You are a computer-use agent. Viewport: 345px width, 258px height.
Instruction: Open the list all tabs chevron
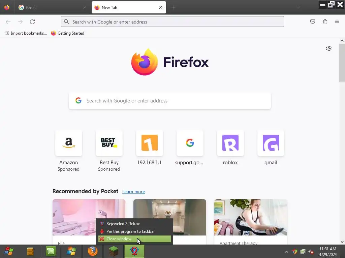pyautogui.click(x=299, y=8)
